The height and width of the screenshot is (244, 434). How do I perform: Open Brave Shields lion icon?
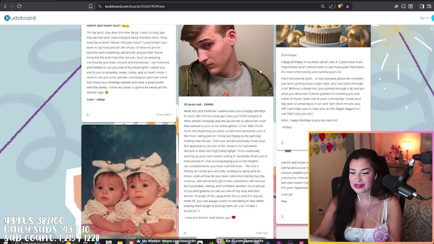coord(340,6)
